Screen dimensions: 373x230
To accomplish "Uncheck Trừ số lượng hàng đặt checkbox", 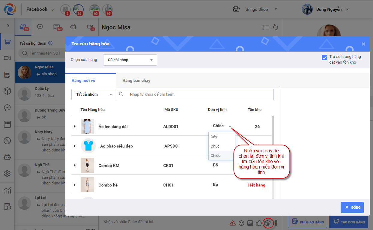I will [x=324, y=58].
